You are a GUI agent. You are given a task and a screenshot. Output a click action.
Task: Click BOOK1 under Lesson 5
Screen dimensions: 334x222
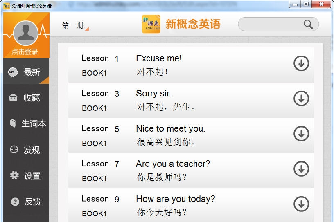(x=94, y=143)
